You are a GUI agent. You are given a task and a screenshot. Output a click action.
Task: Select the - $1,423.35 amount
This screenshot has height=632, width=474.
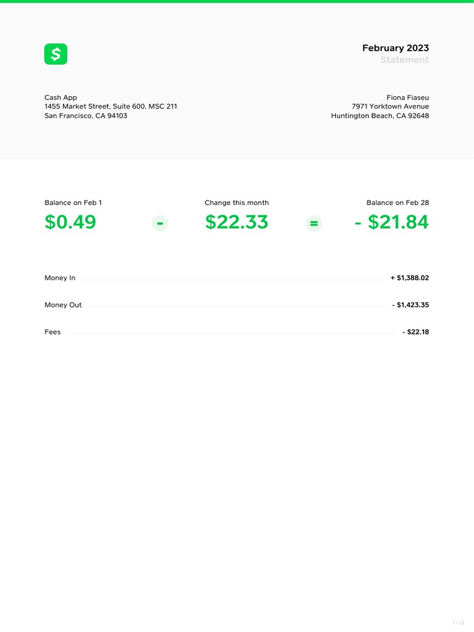click(x=410, y=305)
